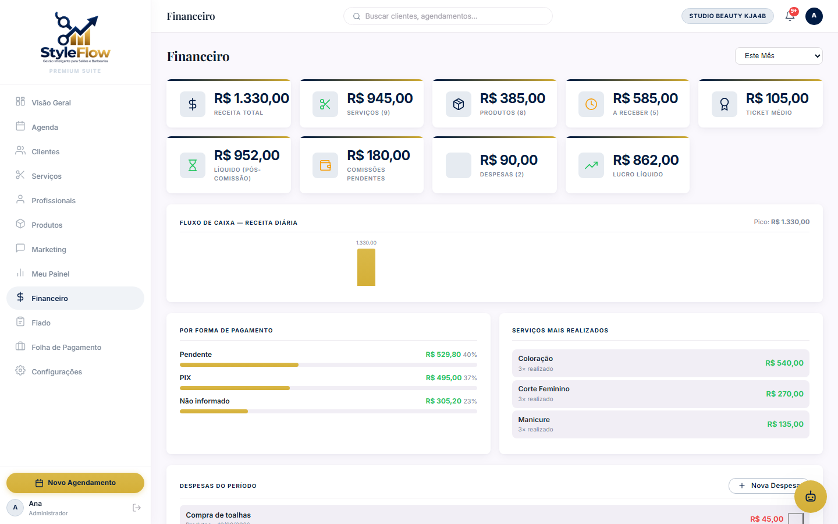Select the Coloração service row
This screenshot has height=524, width=838.
pyautogui.click(x=661, y=363)
